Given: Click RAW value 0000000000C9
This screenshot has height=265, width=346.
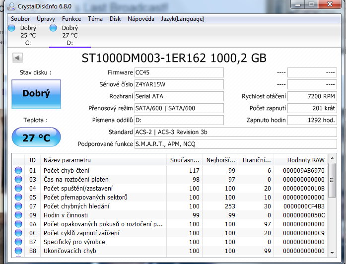Looking at the screenshot, I should click(304, 233).
